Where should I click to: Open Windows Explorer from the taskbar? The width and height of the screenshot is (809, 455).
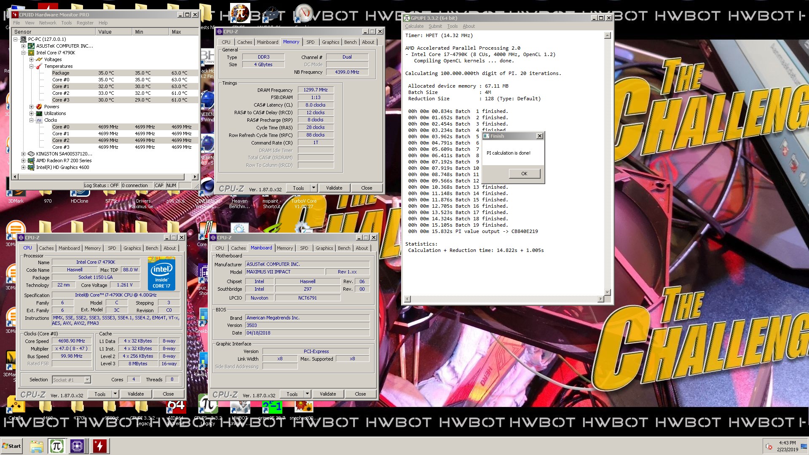click(36, 446)
